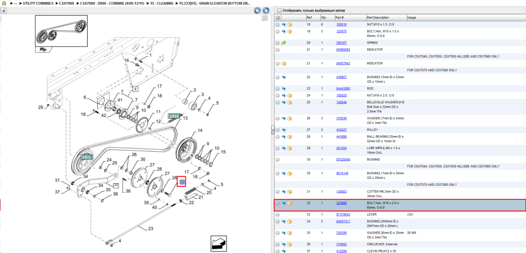Viewport: 526px width, 253px height.
Task: Click the green arrow icon on SPRING row
Action: [284, 43]
